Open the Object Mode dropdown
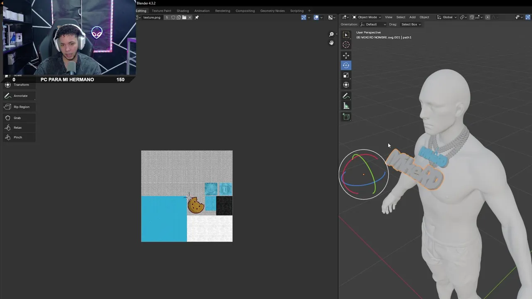Image resolution: width=532 pixels, height=299 pixels. pyautogui.click(x=367, y=17)
